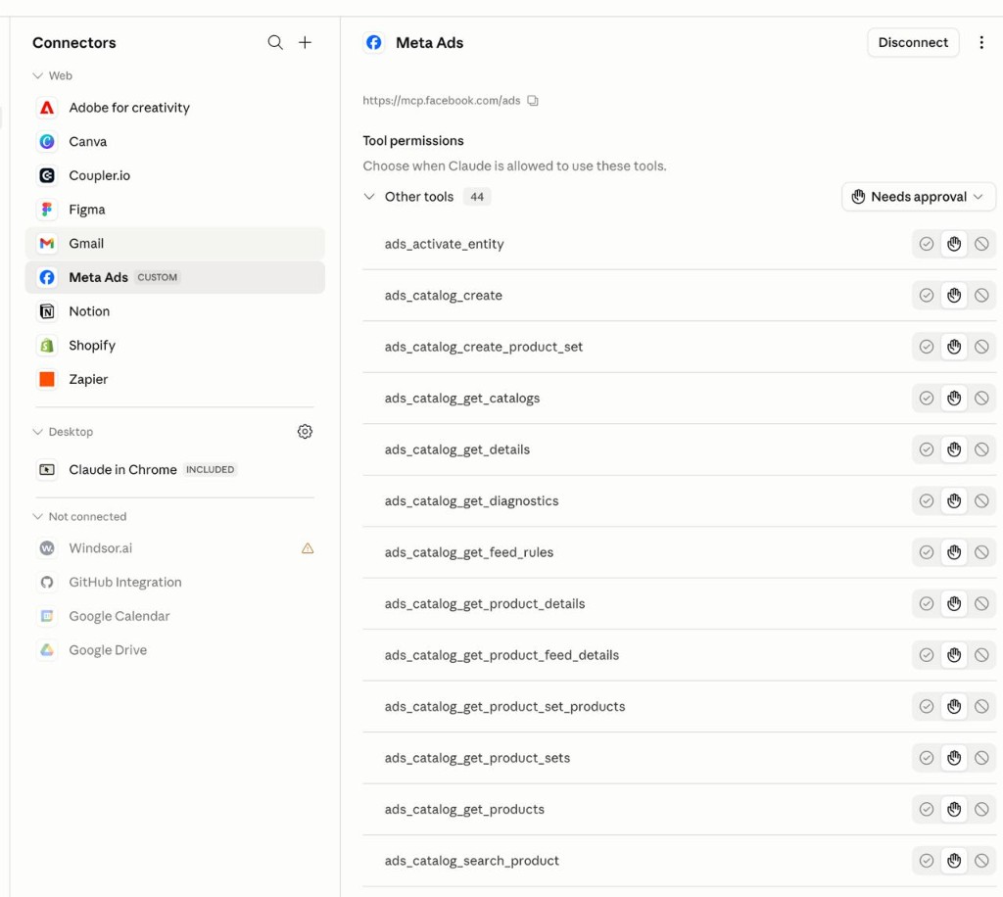Always allow ads_activate_entity tool
The height and width of the screenshot is (897, 1003).
927,244
